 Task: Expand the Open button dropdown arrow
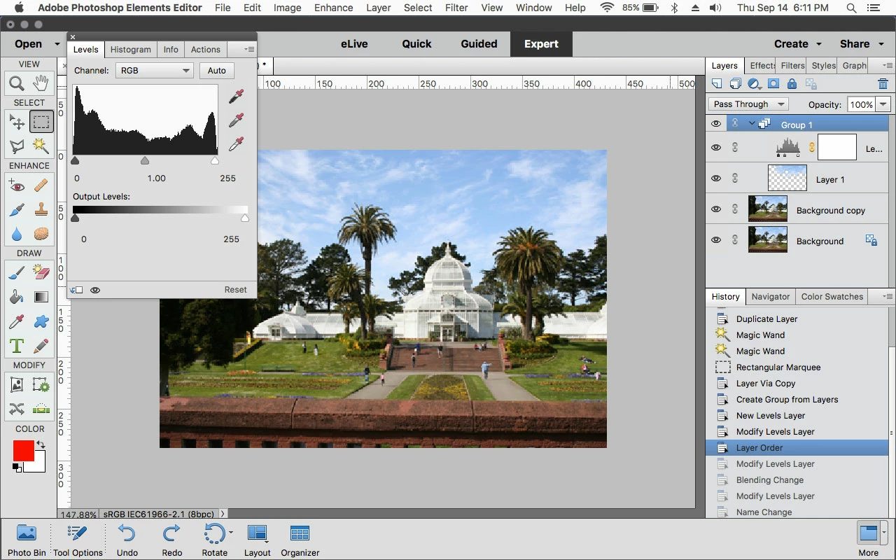click(x=57, y=44)
